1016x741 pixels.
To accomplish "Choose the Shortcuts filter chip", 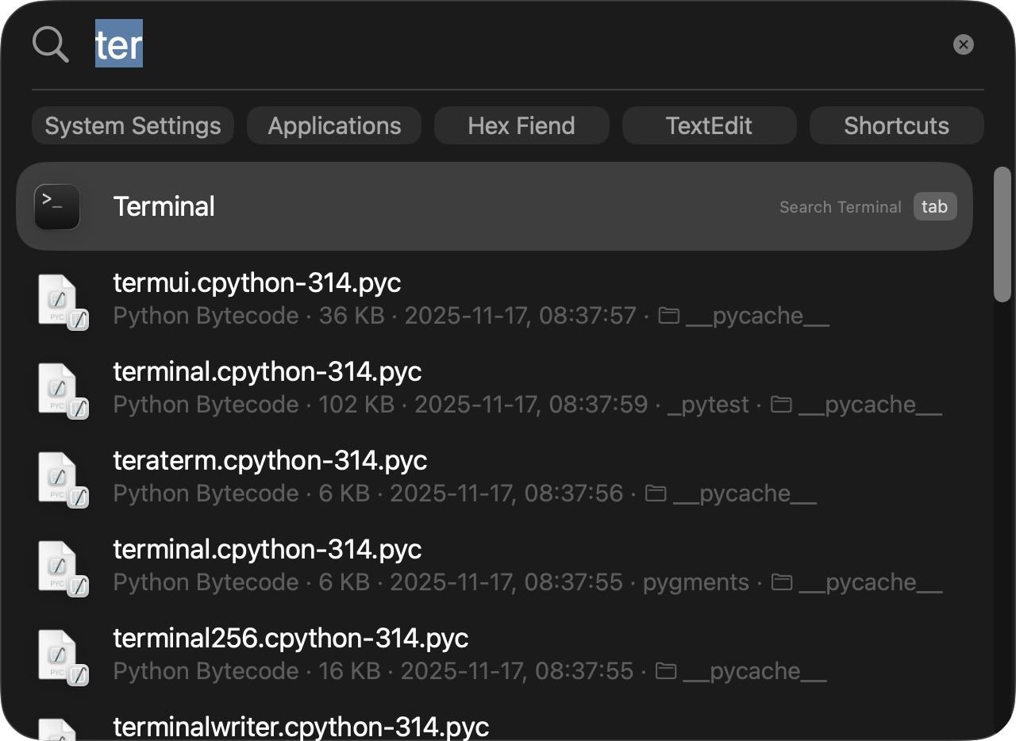I will point(896,126).
